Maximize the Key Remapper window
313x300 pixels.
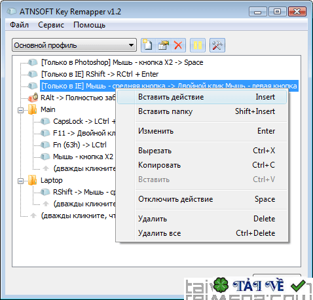(x=278, y=12)
